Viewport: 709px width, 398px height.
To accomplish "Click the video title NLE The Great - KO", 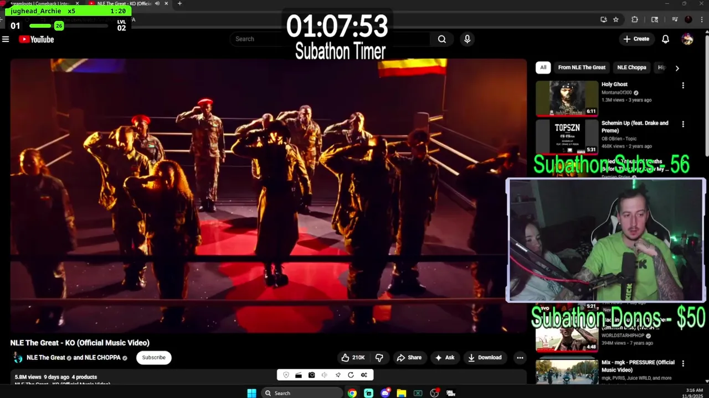I will tap(80, 343).
